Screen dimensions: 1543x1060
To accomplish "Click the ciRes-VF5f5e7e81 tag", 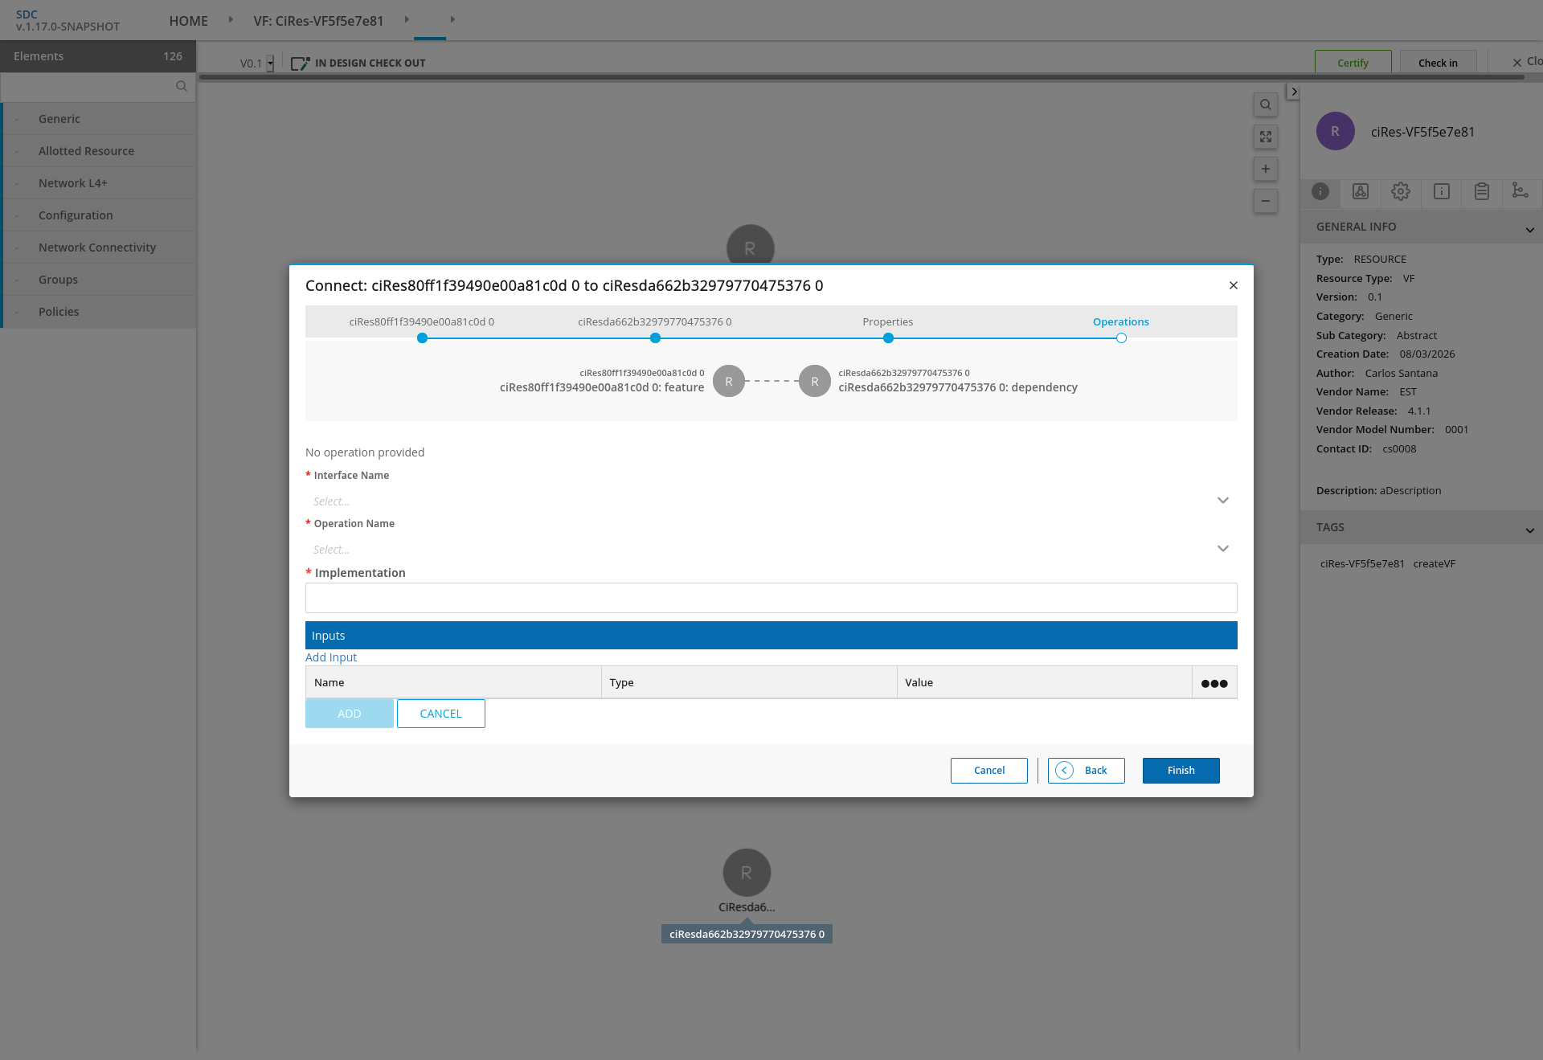I will click(1361, 563).
